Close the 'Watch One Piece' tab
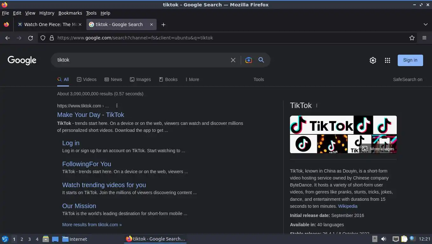Screen dimensions: 432x244 (x=80, y=24)
